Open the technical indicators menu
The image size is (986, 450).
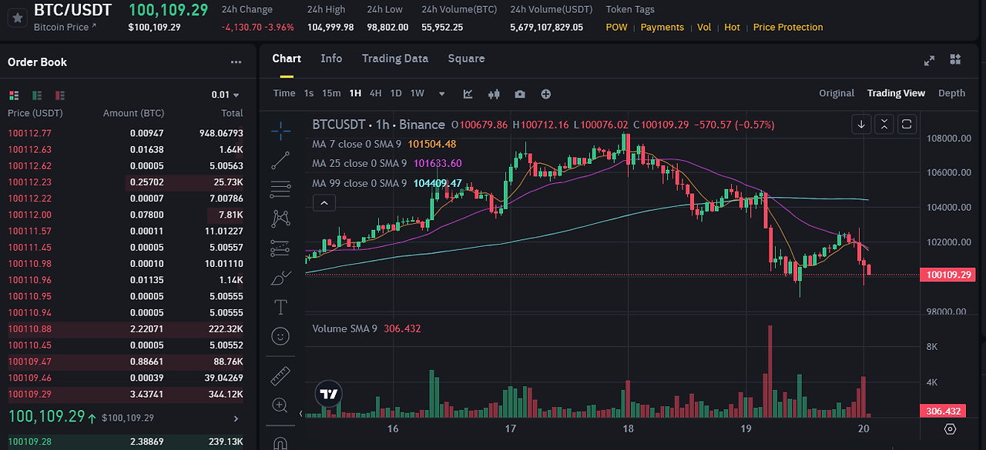tap(468, 94)
